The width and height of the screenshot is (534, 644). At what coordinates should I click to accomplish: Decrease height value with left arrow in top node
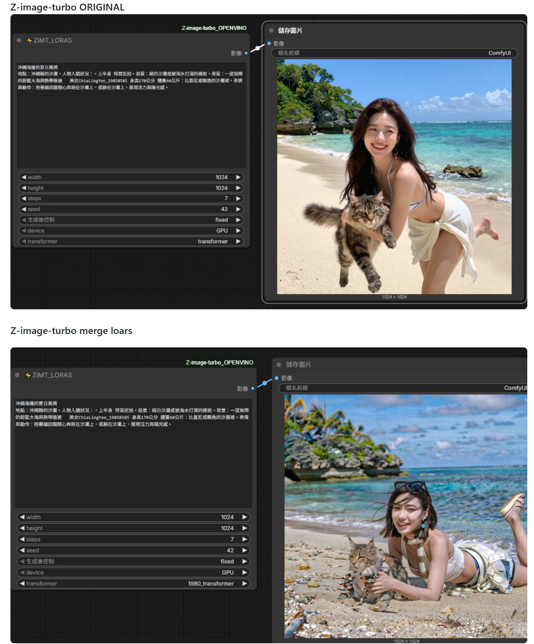pos(24,188)
